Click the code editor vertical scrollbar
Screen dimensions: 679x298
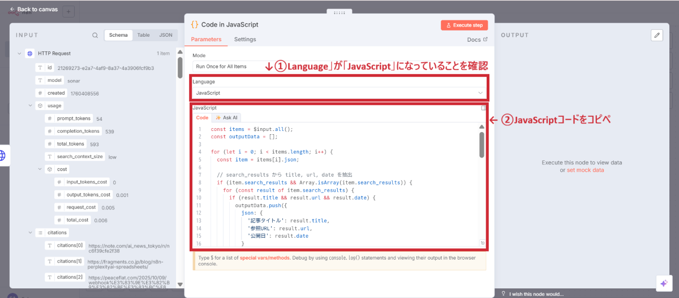(x=482, y=144)
